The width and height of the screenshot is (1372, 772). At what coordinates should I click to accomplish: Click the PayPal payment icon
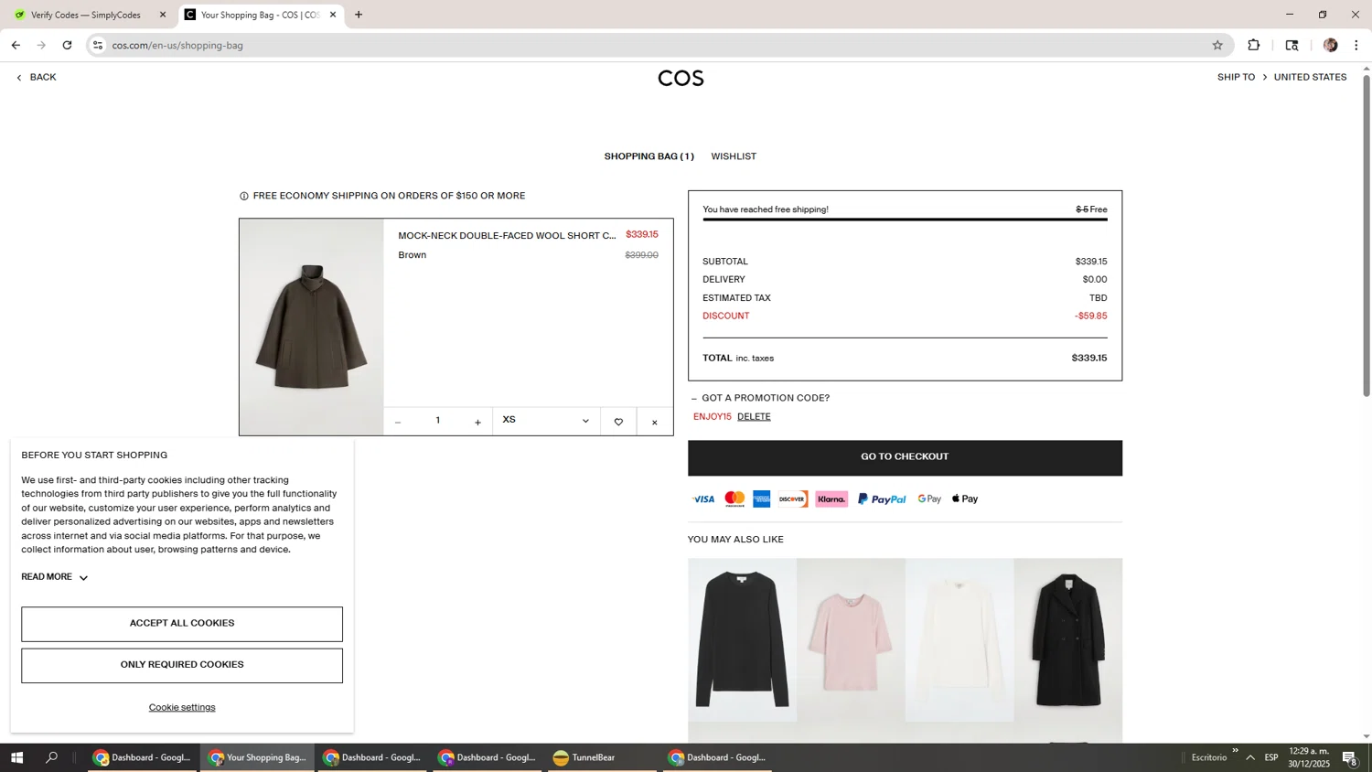(x=882, y=499)
